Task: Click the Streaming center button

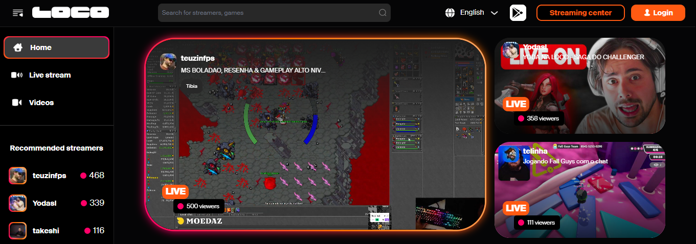Action: click(x=580, y=13)
